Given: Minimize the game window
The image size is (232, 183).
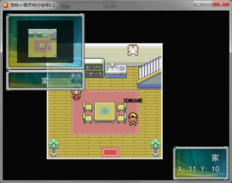Looking at the screenshot, I should click(x=198, y=4).
